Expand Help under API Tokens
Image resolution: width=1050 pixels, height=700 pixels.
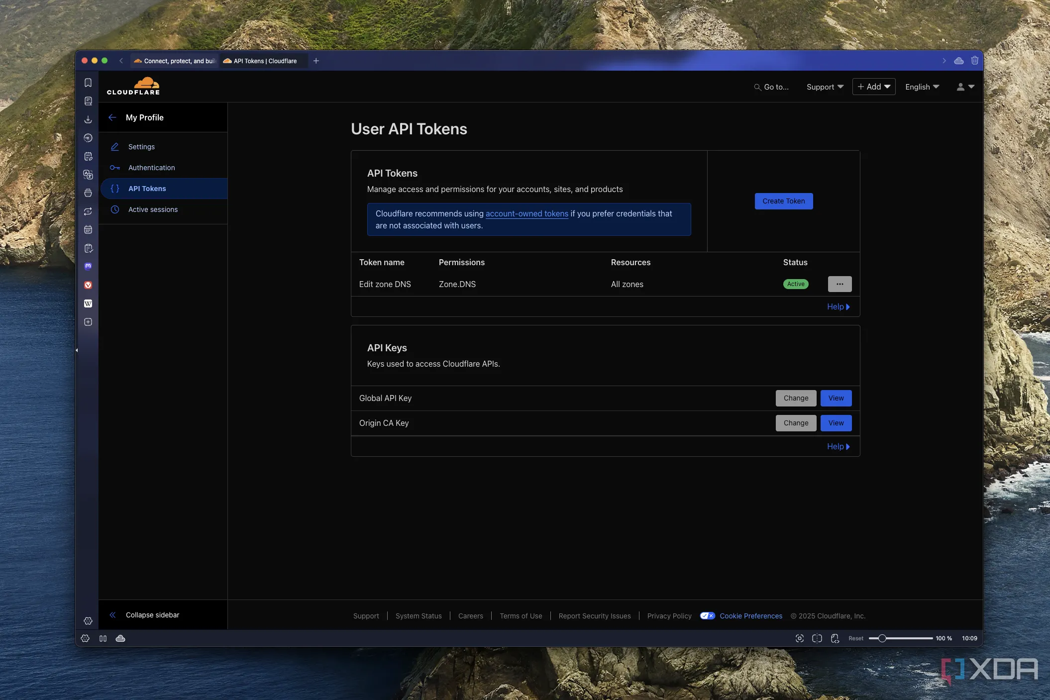pyautogui.click(x=839, y=307)
